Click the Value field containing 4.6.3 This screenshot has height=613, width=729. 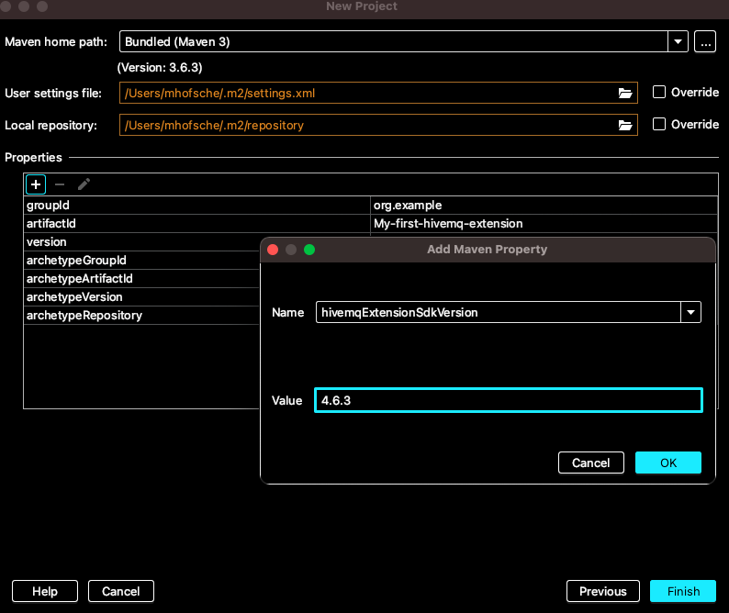click(508, 400)
